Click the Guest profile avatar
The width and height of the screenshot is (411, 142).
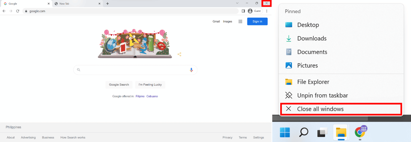tap(250, 11)
